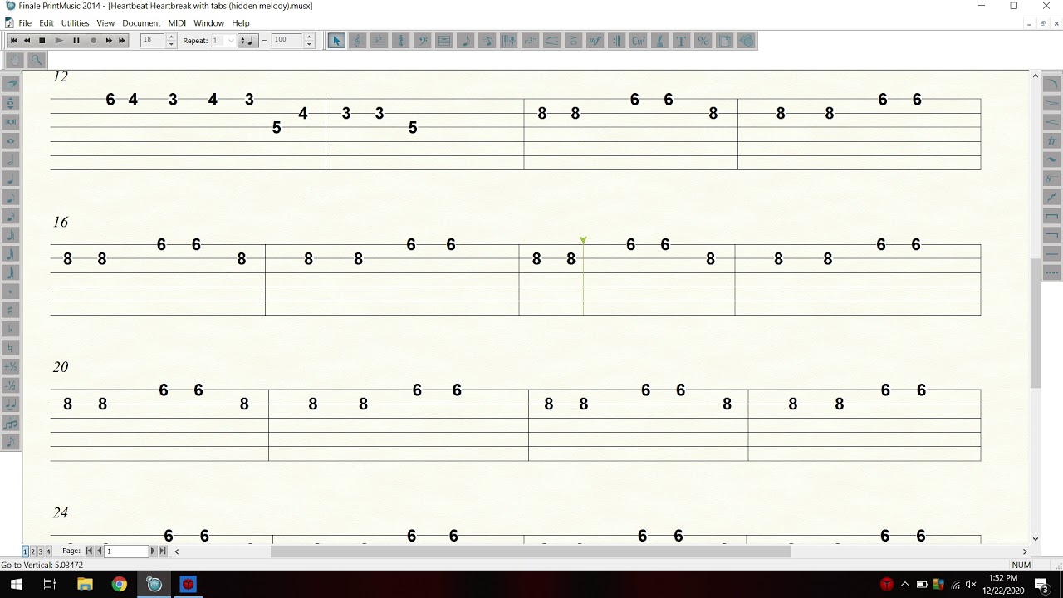The height and width of the screenshot is (598, 1063).
Task: Select the Zoom magnifier tool
Action: (x=37, y=60)
